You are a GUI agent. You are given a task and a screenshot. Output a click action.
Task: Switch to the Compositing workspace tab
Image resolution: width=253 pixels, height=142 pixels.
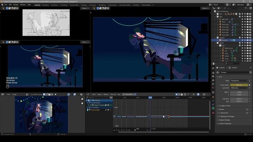112,5
